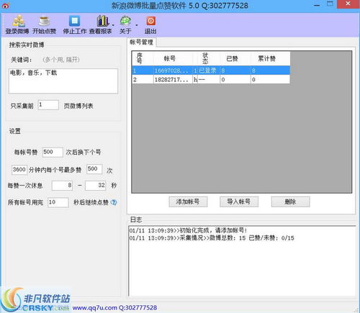The width and height of the screenshot is (360, 313).
Task: Click the 累计赞 column header
Action: tap(270, 58)
